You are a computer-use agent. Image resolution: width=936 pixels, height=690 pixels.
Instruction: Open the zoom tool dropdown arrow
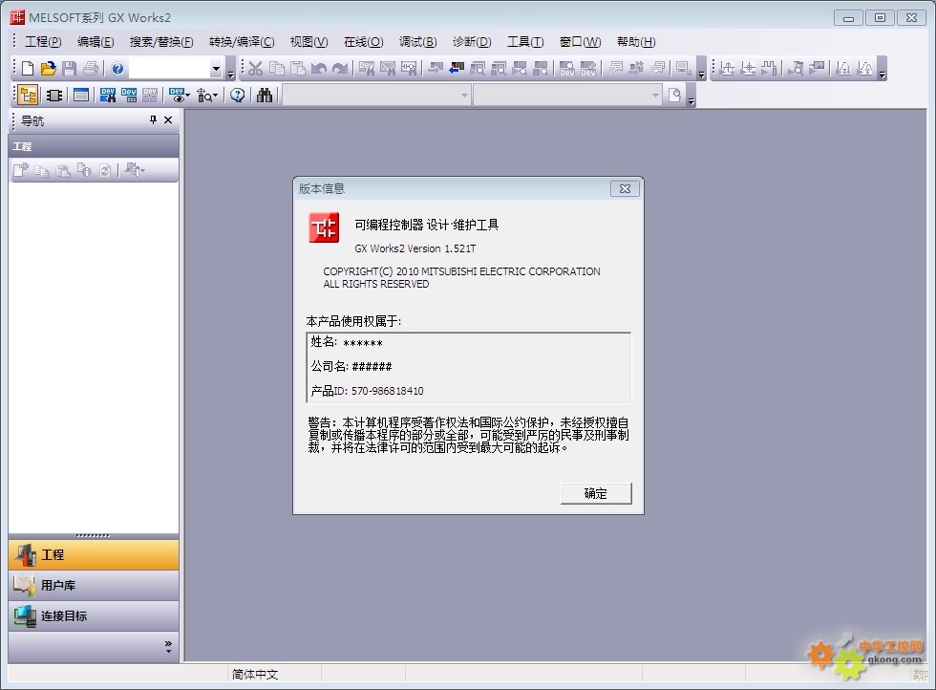pos(216,95)
